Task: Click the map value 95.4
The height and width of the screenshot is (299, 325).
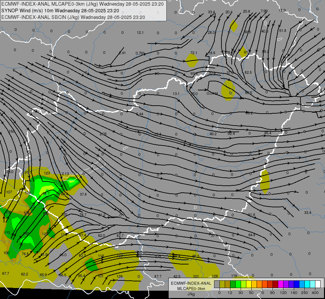Action: (81, 276)
